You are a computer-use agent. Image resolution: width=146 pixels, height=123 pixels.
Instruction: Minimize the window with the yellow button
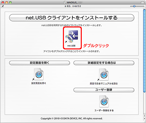[6, 2]
